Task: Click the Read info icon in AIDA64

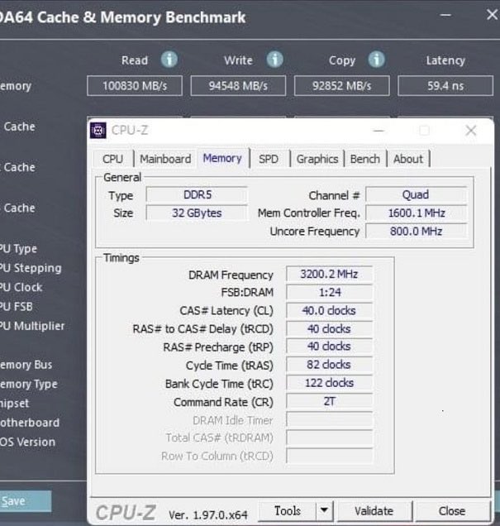Action: coord(169,60)
